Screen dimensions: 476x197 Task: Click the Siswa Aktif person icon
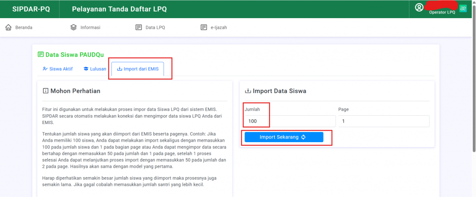(45, 69)
